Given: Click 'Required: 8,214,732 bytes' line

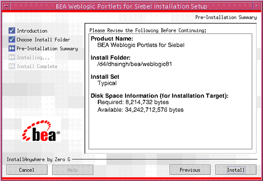Looking at the screenshot, I should coord(133,102).
